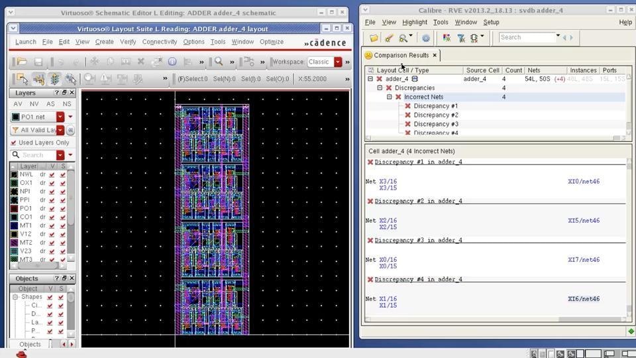This screenshot has width=636, height=358.
Task: Click MT2 purple layer color swatch
Action: (x=14, y=243)
